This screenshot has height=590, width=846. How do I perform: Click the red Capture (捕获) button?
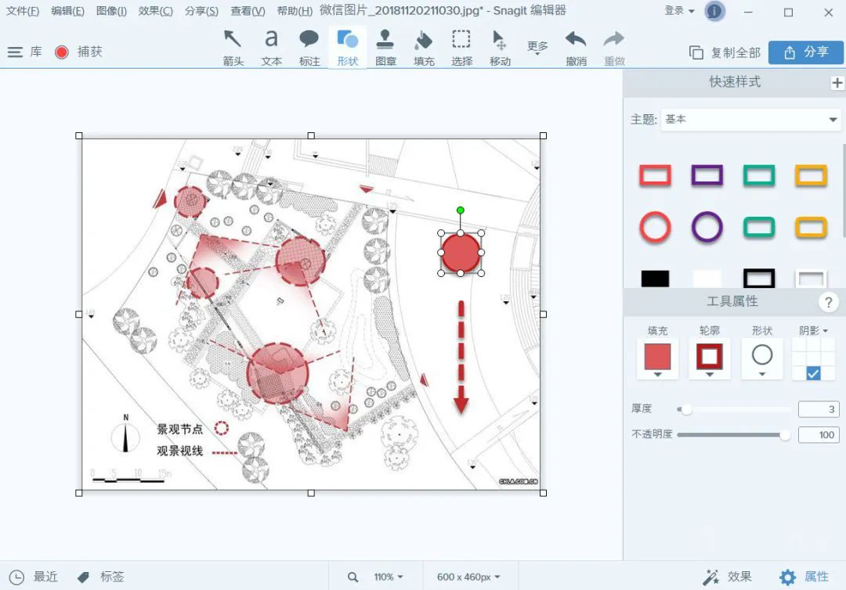[62, 52]
